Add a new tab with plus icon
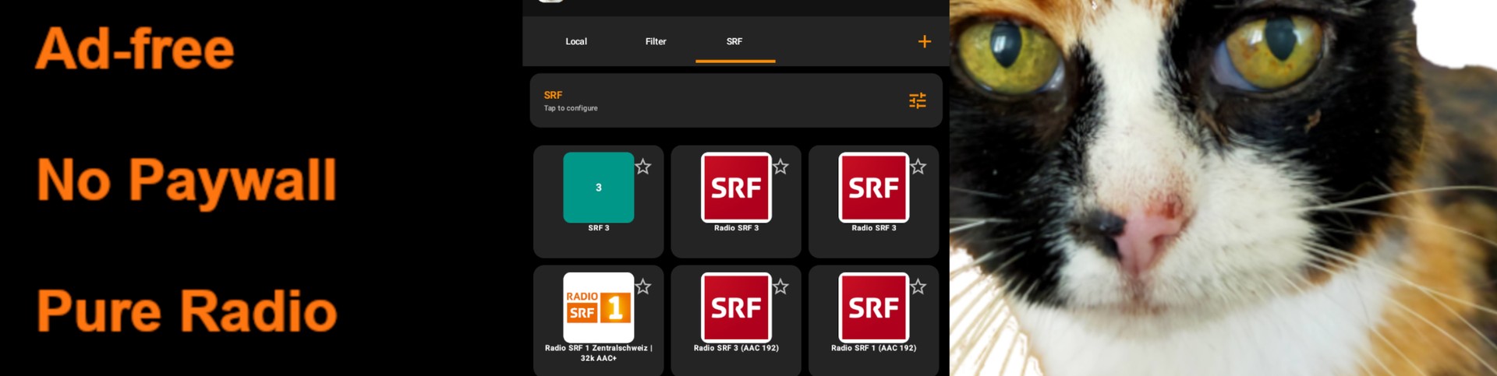 924,41
